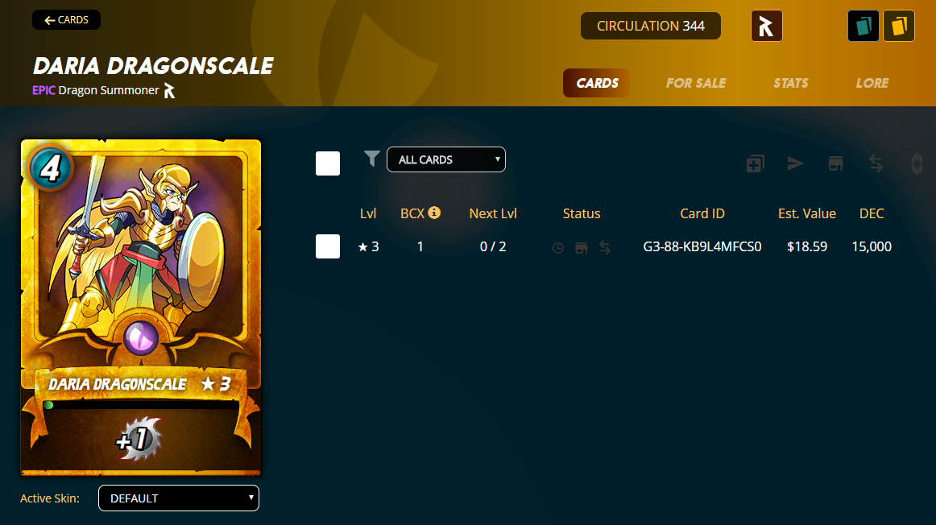
Task: Click the sell on market shop icon
Action: pos(836,163)
